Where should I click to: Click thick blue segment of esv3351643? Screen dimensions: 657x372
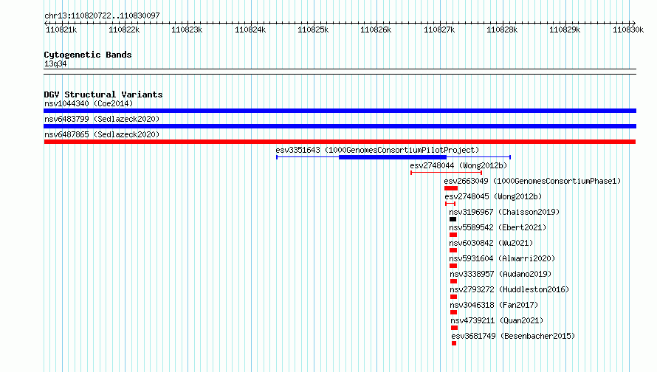[x=393, y=157]
